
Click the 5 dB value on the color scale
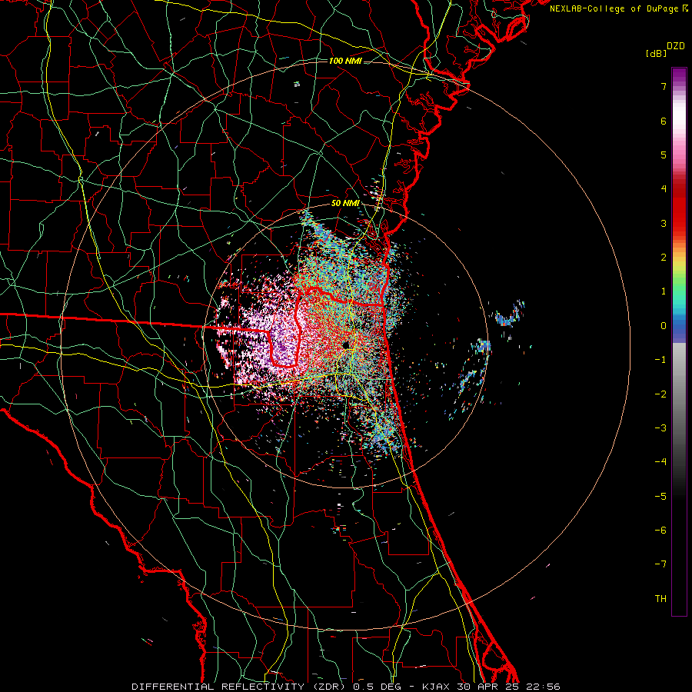(664, 155)
